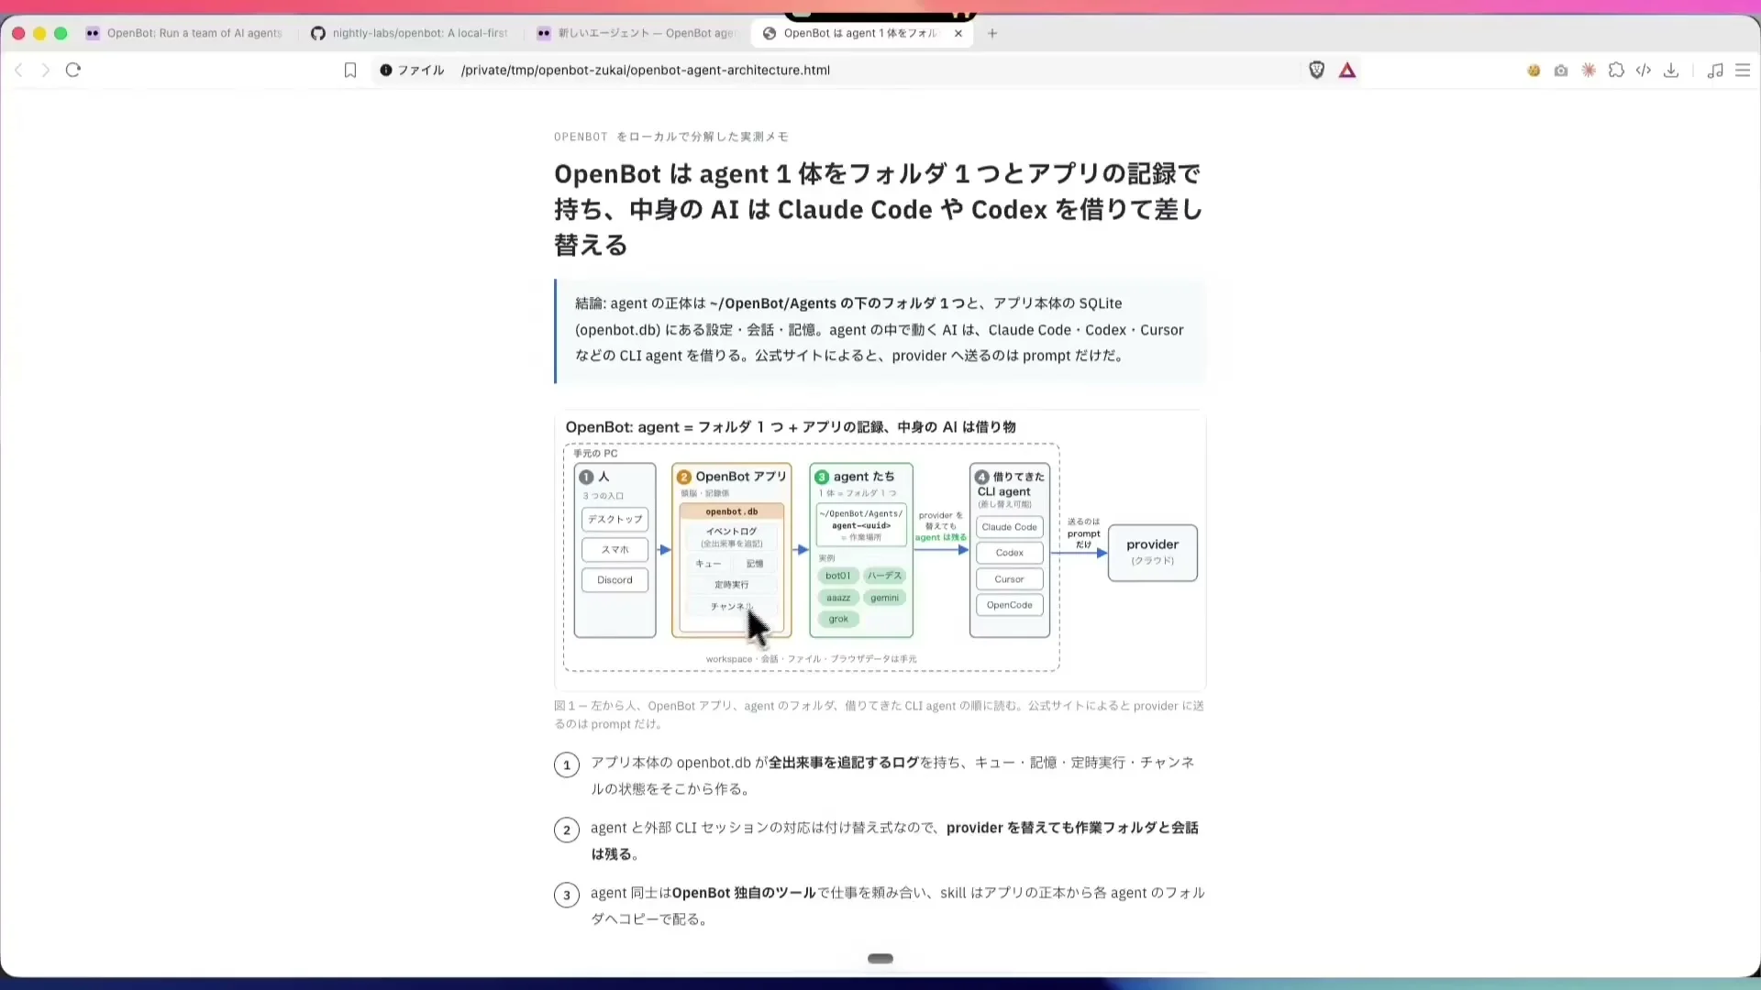Viewport: 1761px width, 990px height.
Task: Go back to the previous page
Action: [x=18, y=71]
